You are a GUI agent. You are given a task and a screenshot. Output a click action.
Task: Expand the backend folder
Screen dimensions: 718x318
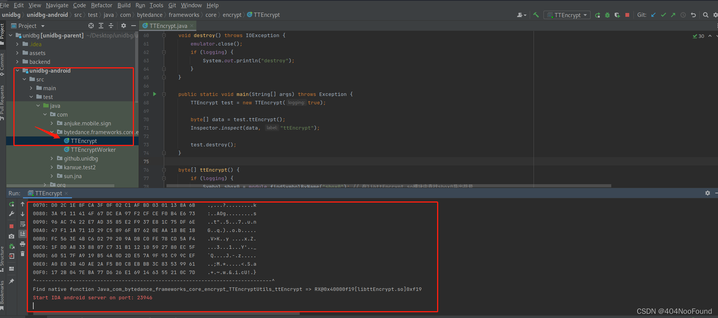pyautogui.click(x=18, y=62)
